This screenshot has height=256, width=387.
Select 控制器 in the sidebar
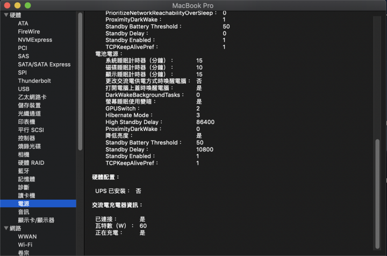click(x=26, y=138)
